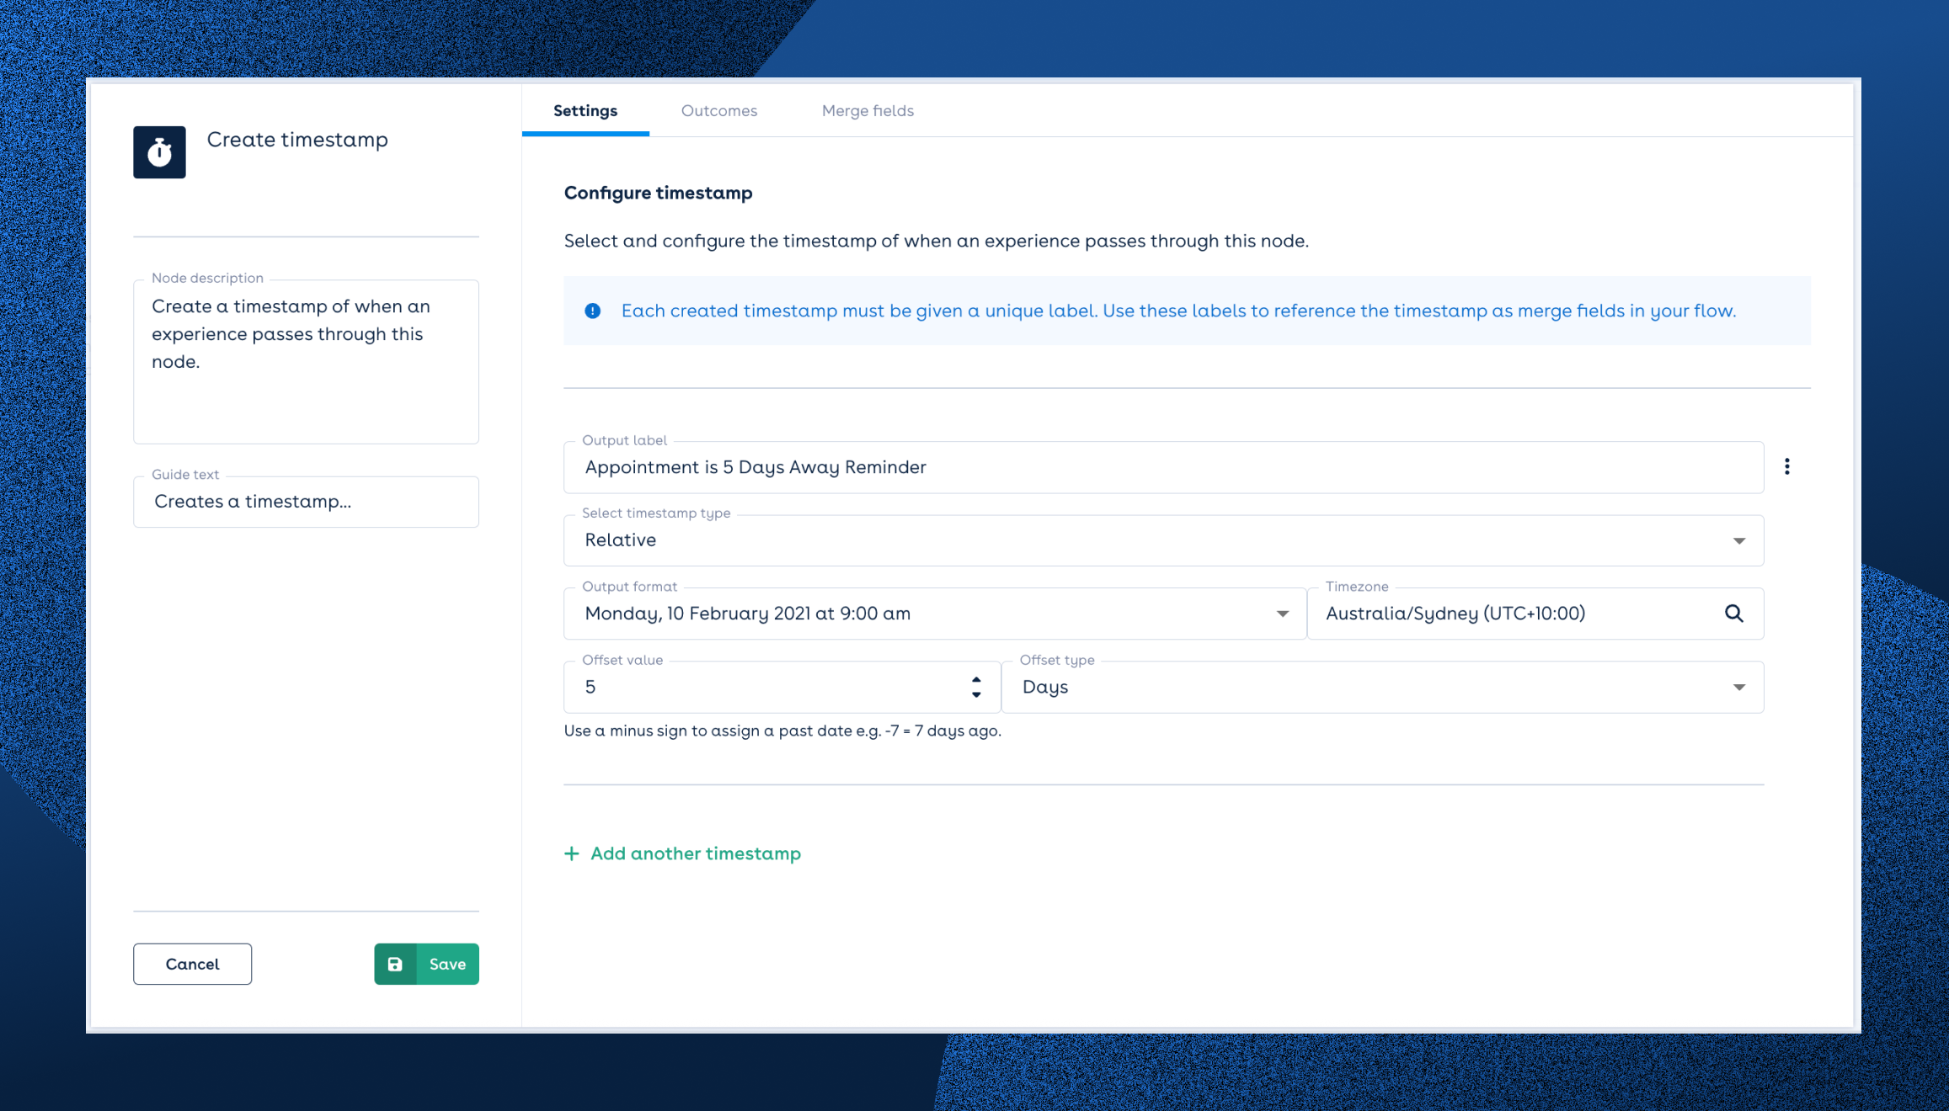
Task: Click the plus icon for adding a timestamp
Action: (x=572, y=853)
